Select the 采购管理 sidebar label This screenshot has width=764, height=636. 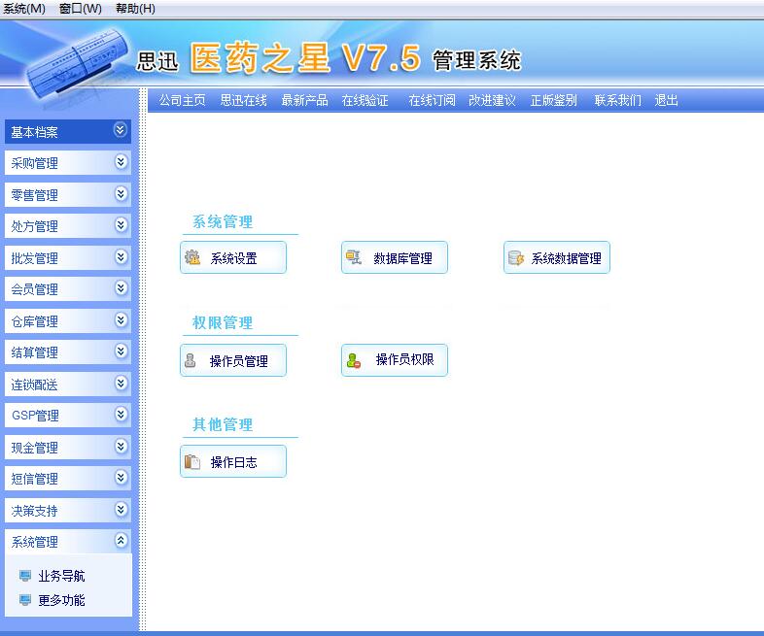[34, 163]
